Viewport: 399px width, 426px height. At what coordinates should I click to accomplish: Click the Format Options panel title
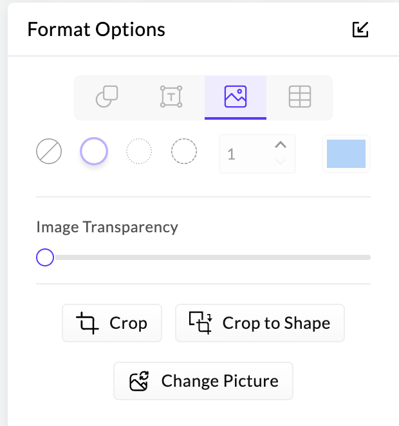97,30
